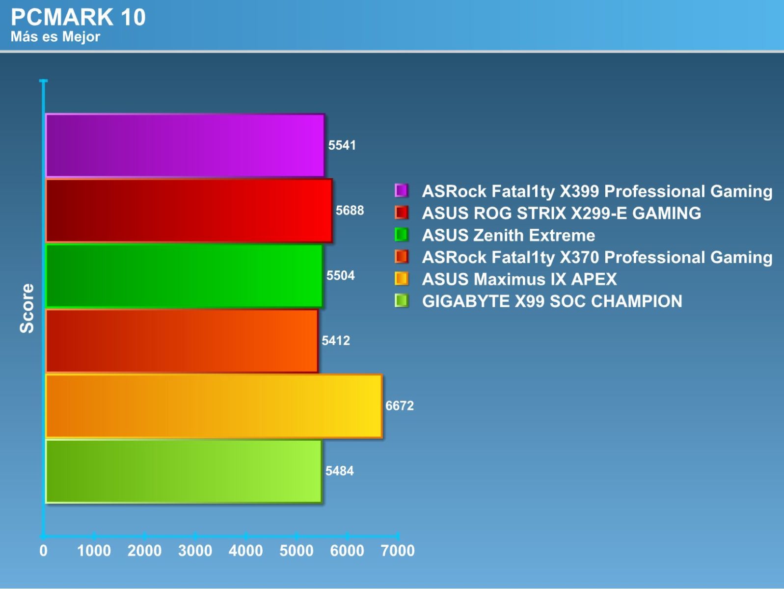Click legend text GIGABYTE X99 SOC CHAMPION
This screenshot has height=589, width=784.
click(x=552, y=301)
